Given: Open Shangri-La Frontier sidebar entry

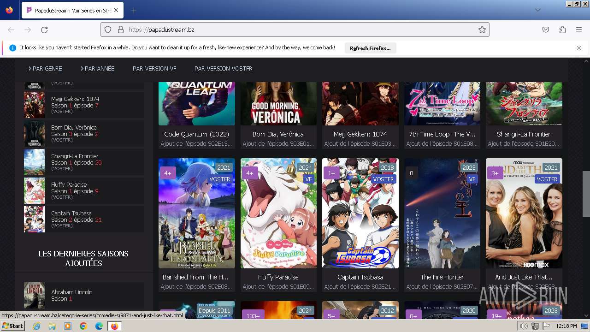Looking at the screenshot, I should click(x=83, y=162).
